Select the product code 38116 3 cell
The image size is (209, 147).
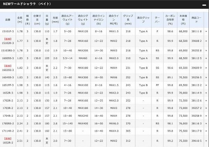(x=197, y=124)
